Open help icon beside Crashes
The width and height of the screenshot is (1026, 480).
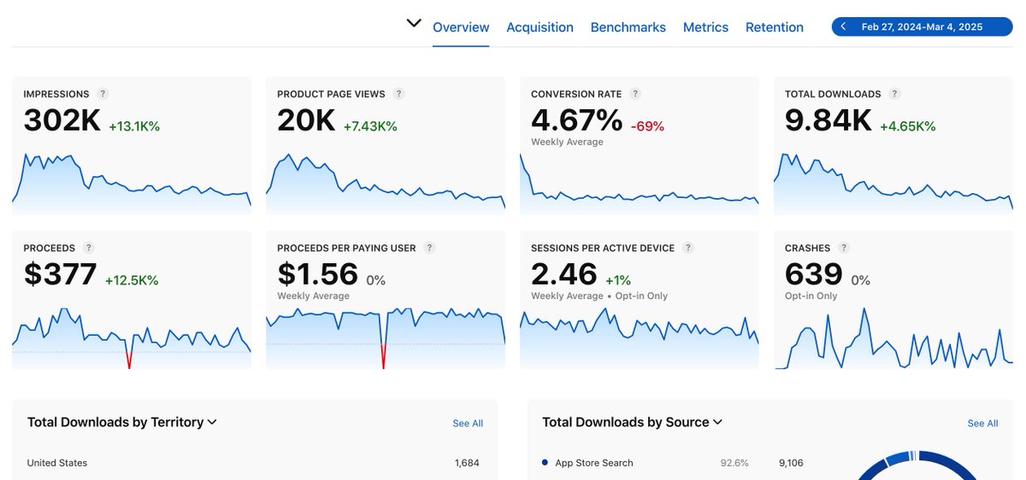844,248
